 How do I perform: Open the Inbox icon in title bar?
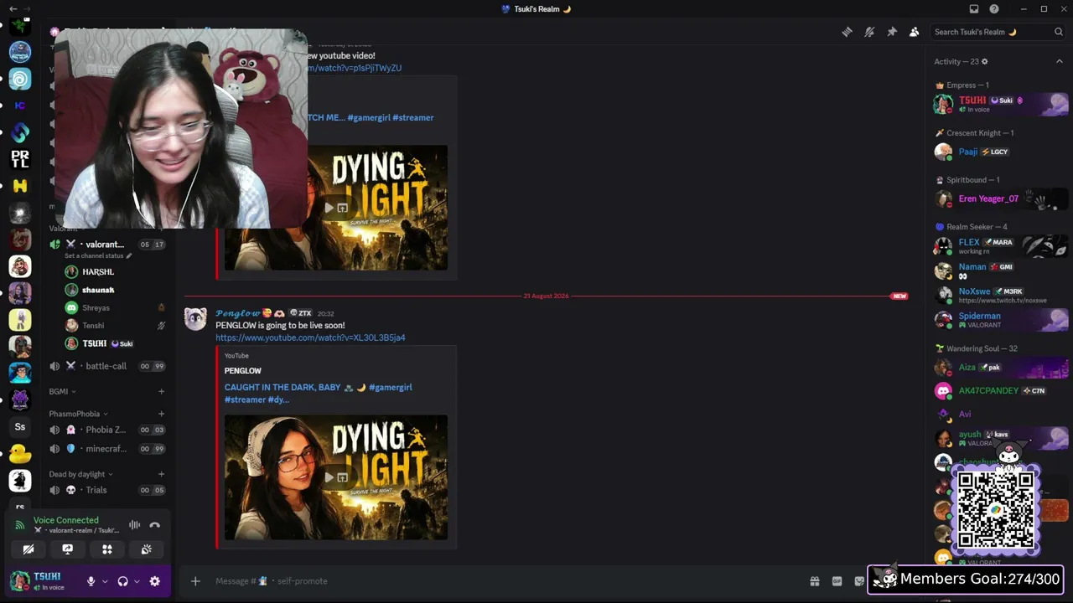[x=974, y=9]
